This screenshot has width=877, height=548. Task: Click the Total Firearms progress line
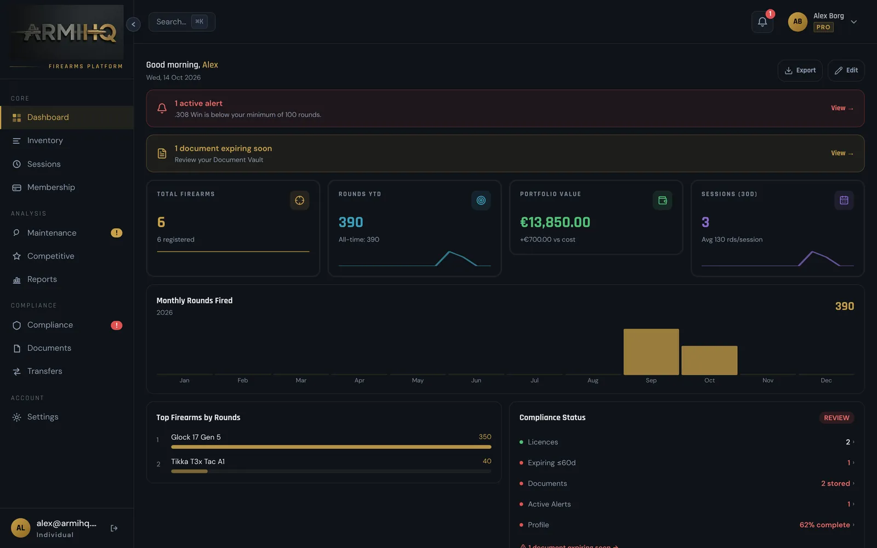tap(233, 252)
